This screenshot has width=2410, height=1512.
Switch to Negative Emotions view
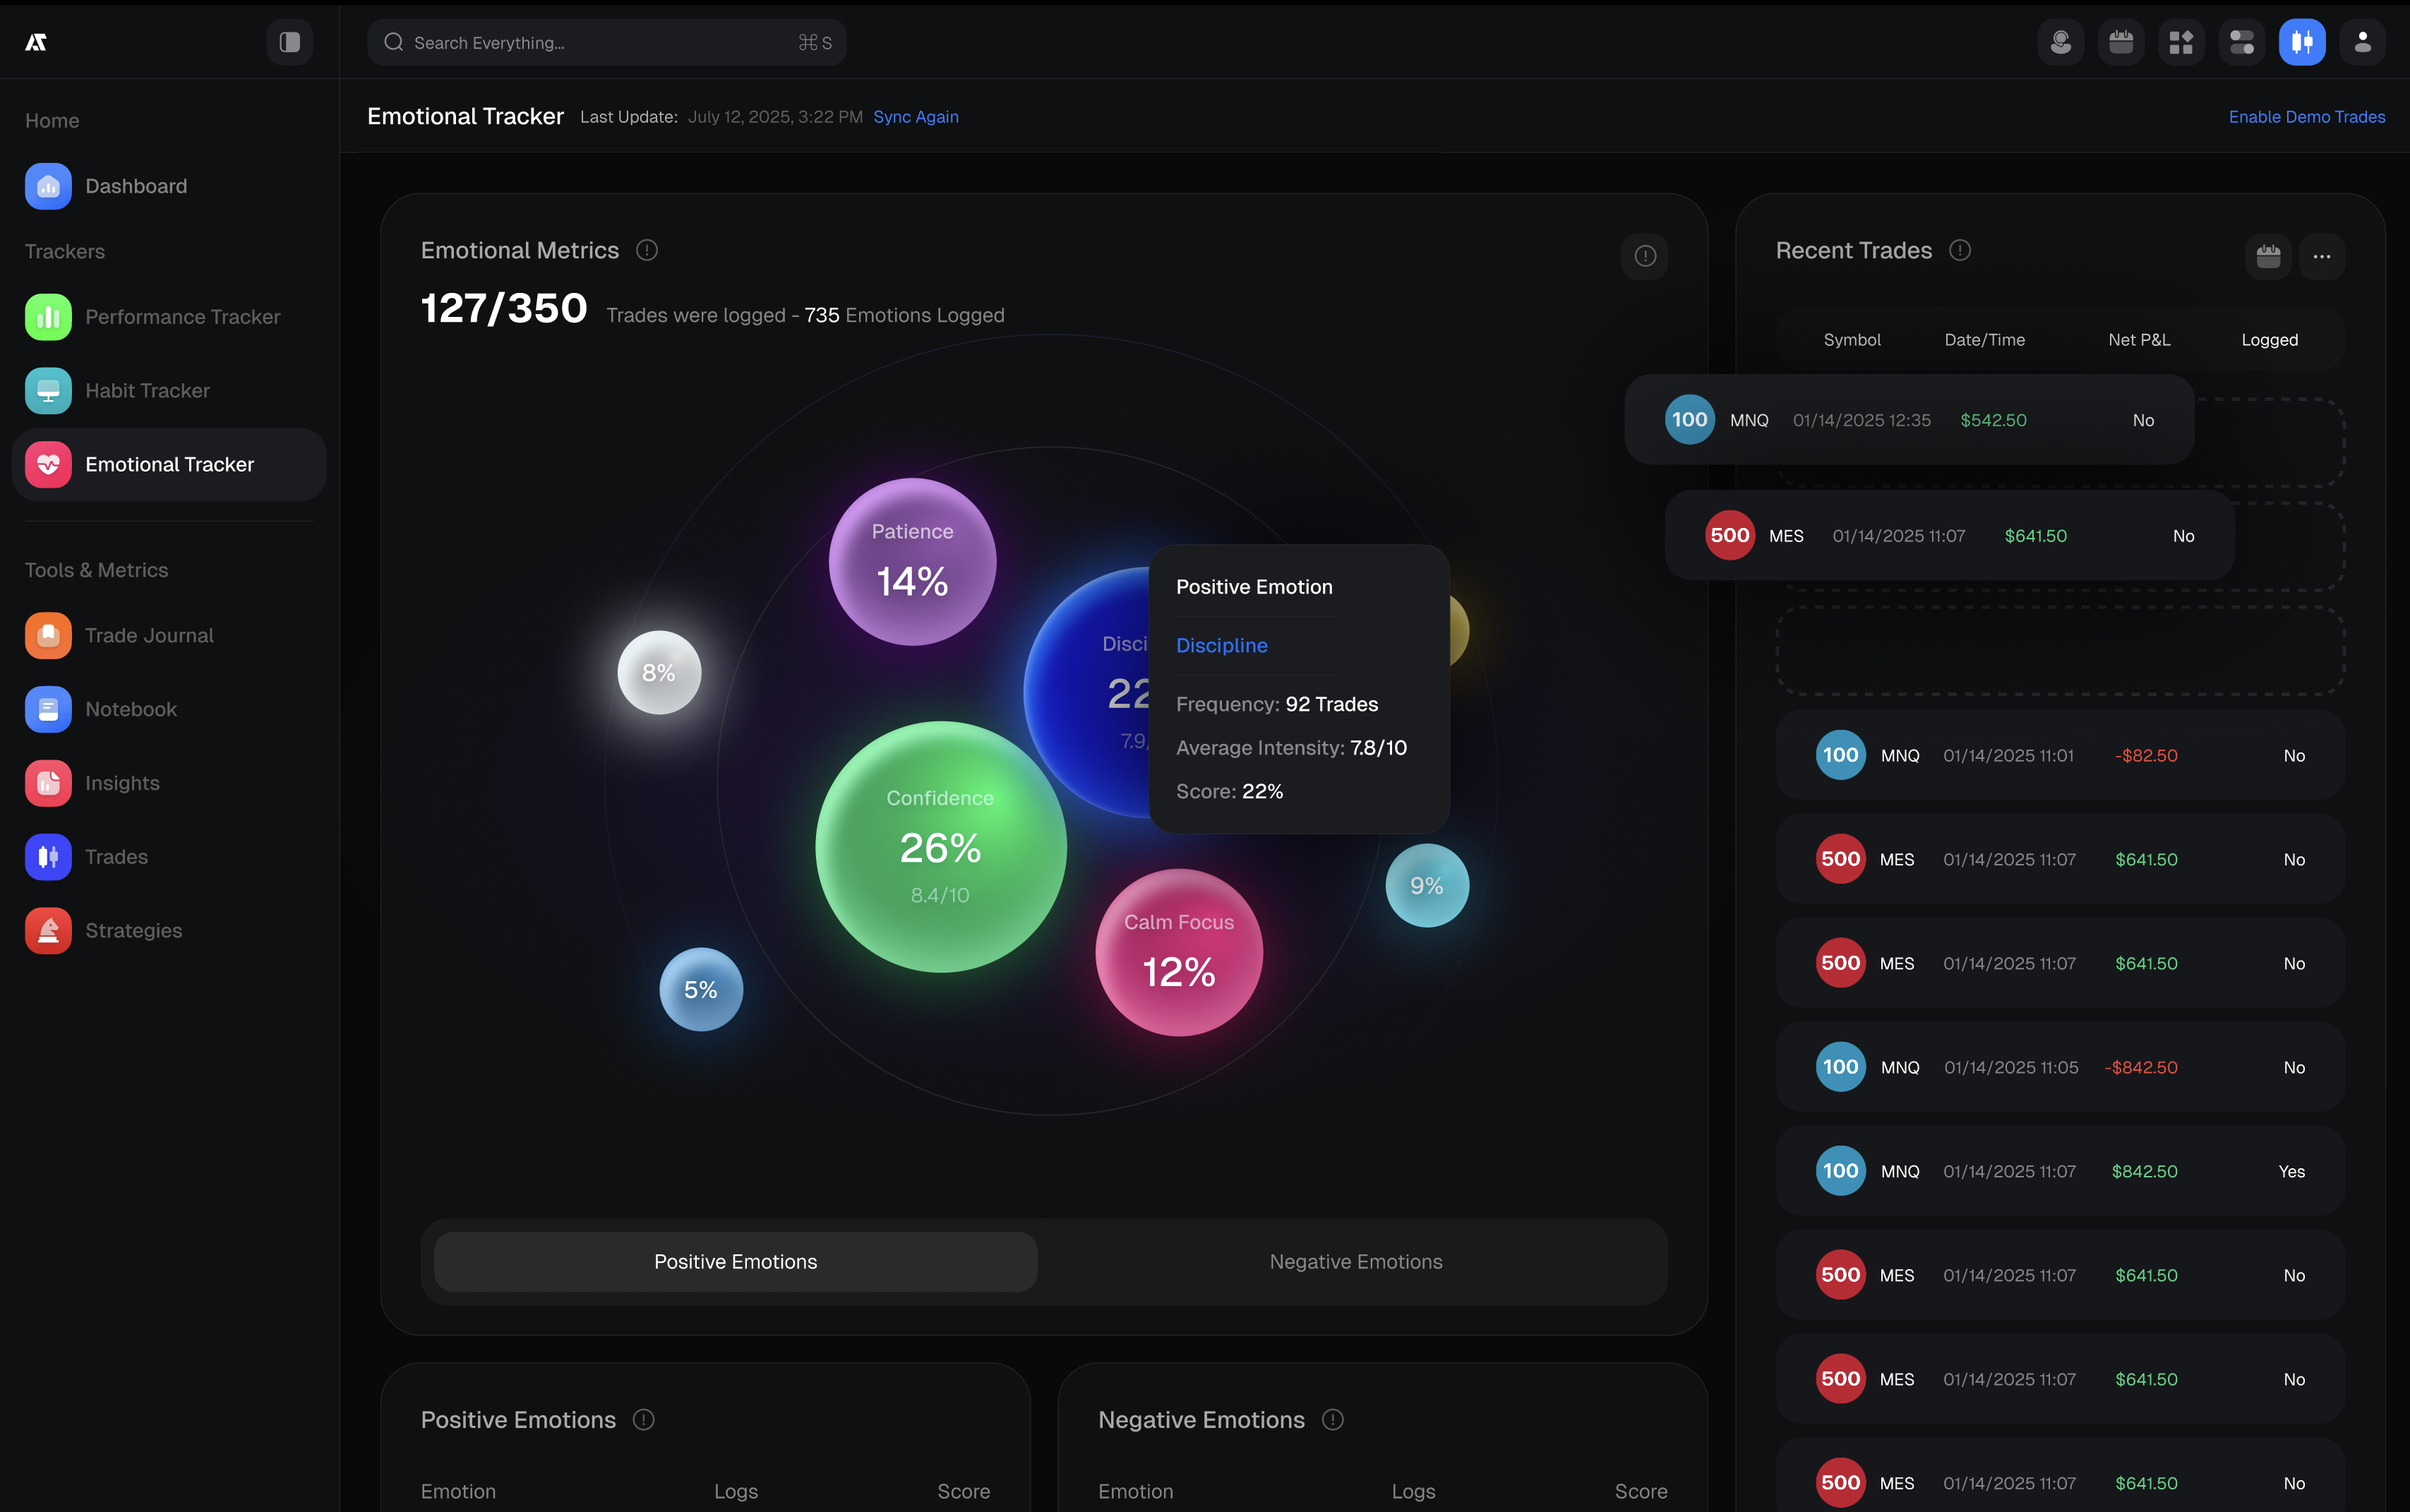click(1355, 1262)
